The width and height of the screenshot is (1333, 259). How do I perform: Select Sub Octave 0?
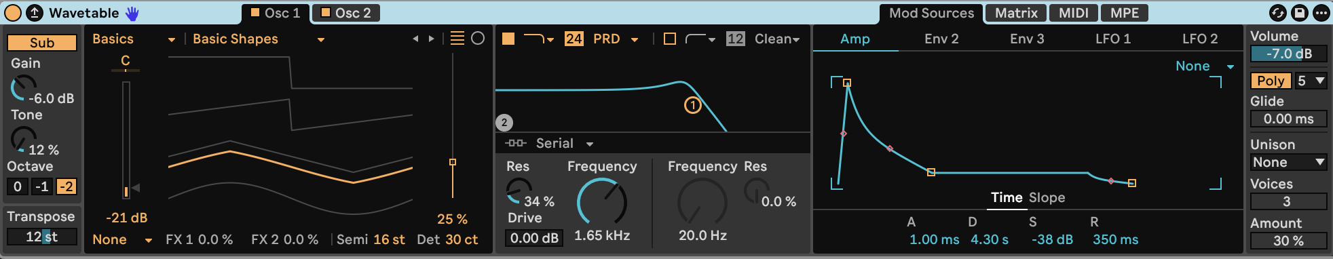pyautogui.click(x=18, y=186)
